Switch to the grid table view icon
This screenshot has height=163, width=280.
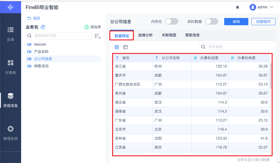(x=117, y=47)
